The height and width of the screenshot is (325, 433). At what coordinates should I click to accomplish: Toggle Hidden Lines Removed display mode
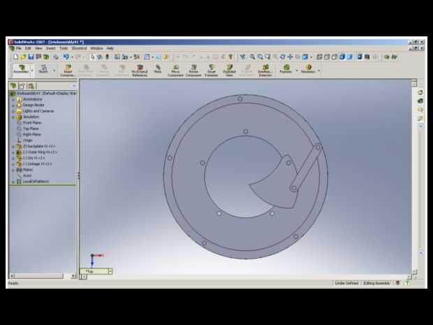pos(334,57)
